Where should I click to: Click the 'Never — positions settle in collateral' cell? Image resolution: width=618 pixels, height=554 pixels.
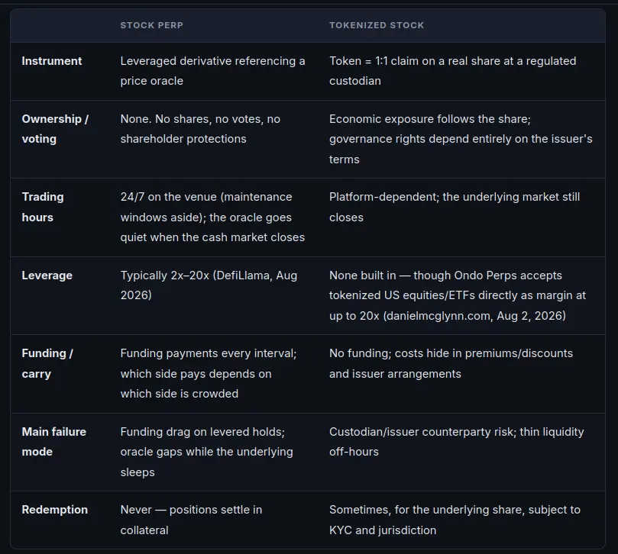tap(191, 520)
